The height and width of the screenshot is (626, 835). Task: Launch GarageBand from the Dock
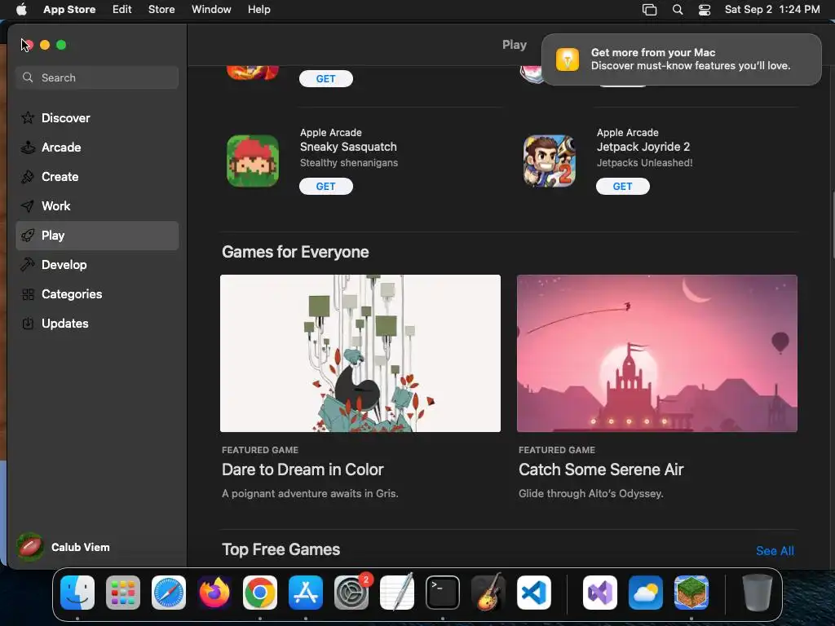[488, 593]
